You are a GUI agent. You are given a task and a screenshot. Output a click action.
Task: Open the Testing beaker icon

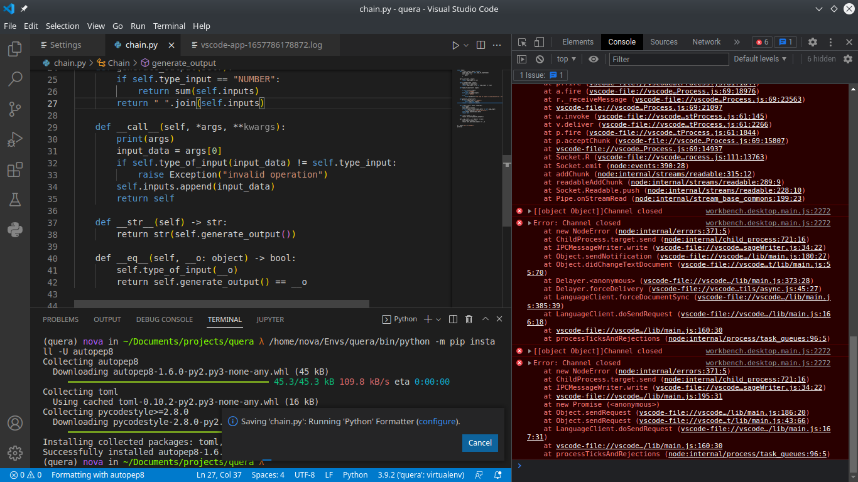(15, 200)
